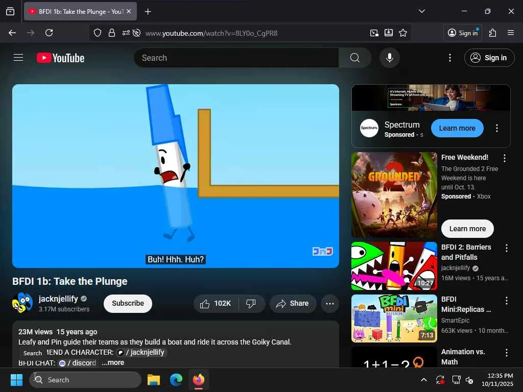This screenshot has height=392, width=523.
Task: Launch Microsoft Edge from taskbar
Action: [176, 380]
